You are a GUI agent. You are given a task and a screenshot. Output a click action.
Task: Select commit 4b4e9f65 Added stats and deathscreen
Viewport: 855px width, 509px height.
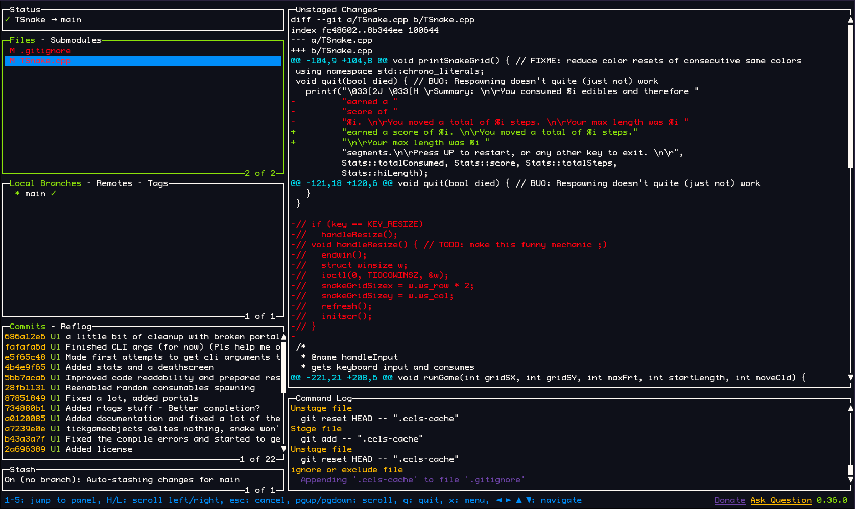(143, 367)
